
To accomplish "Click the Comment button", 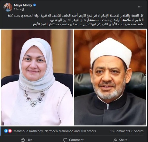I will (74, 140).
